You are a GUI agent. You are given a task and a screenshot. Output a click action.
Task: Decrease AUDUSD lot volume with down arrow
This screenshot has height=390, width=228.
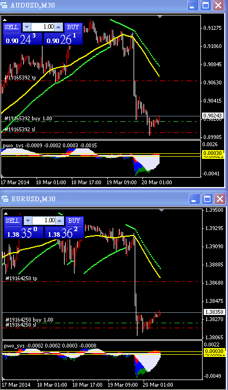click(27, 27)
